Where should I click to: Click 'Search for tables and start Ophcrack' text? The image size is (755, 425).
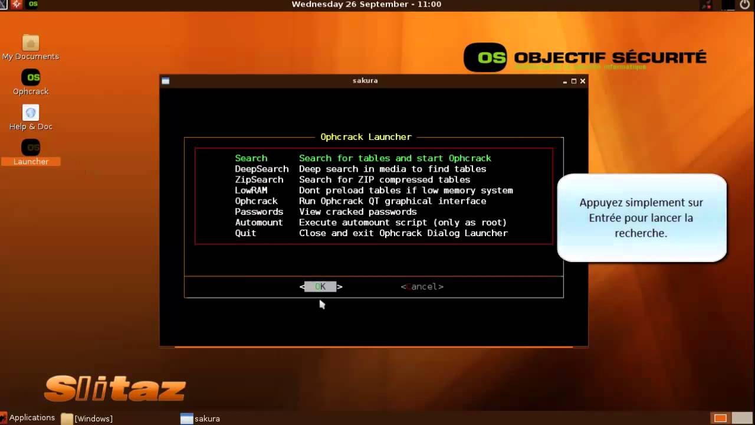point(395,158)
